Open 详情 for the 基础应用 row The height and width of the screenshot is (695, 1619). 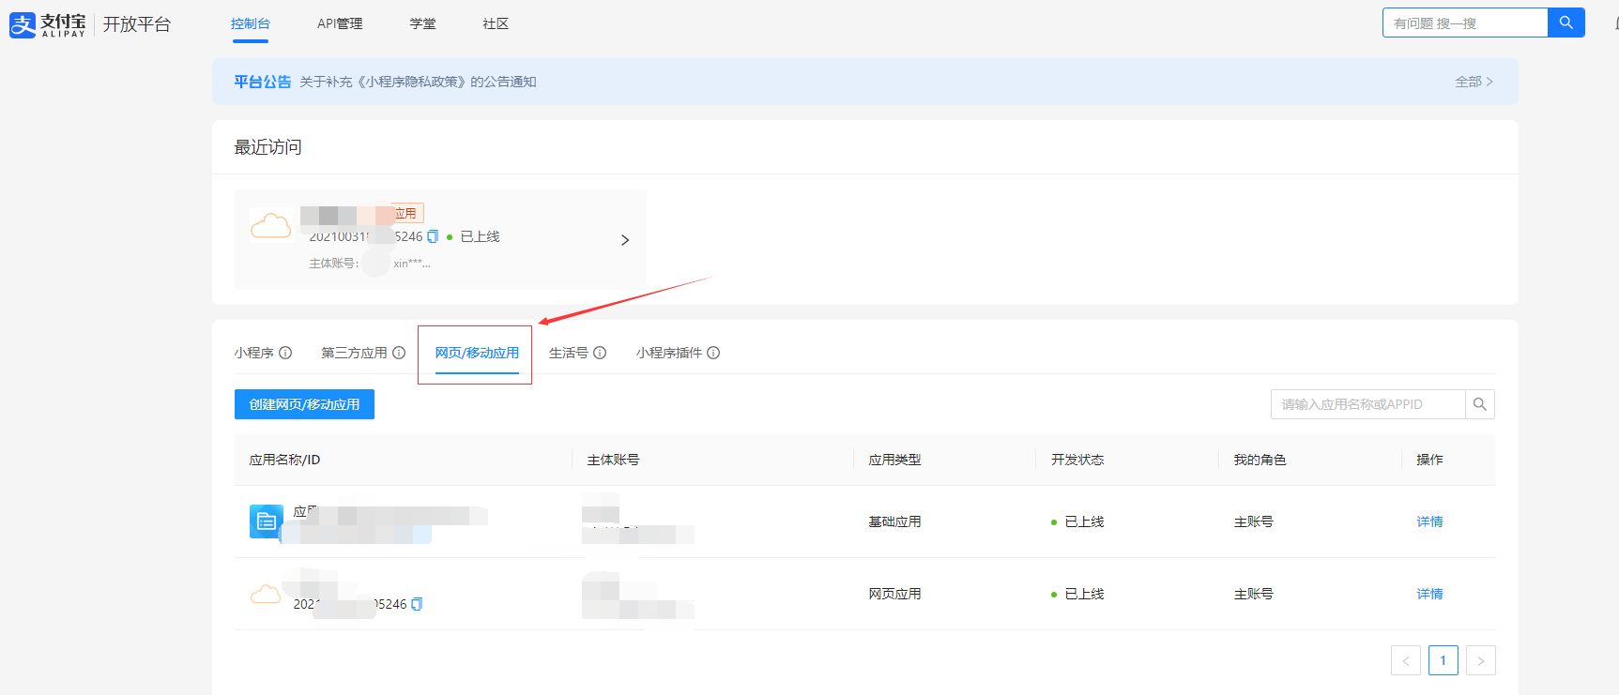coord(1429,521)
